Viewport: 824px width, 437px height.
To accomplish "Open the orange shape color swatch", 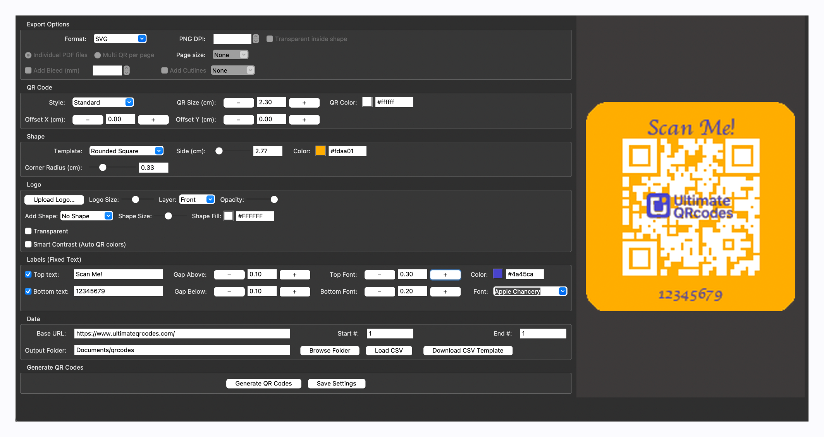I will coord(320,151).
